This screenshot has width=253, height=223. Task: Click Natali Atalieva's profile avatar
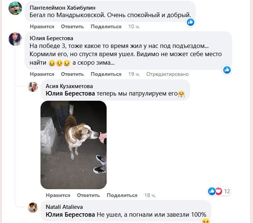(x=33, y=207)
